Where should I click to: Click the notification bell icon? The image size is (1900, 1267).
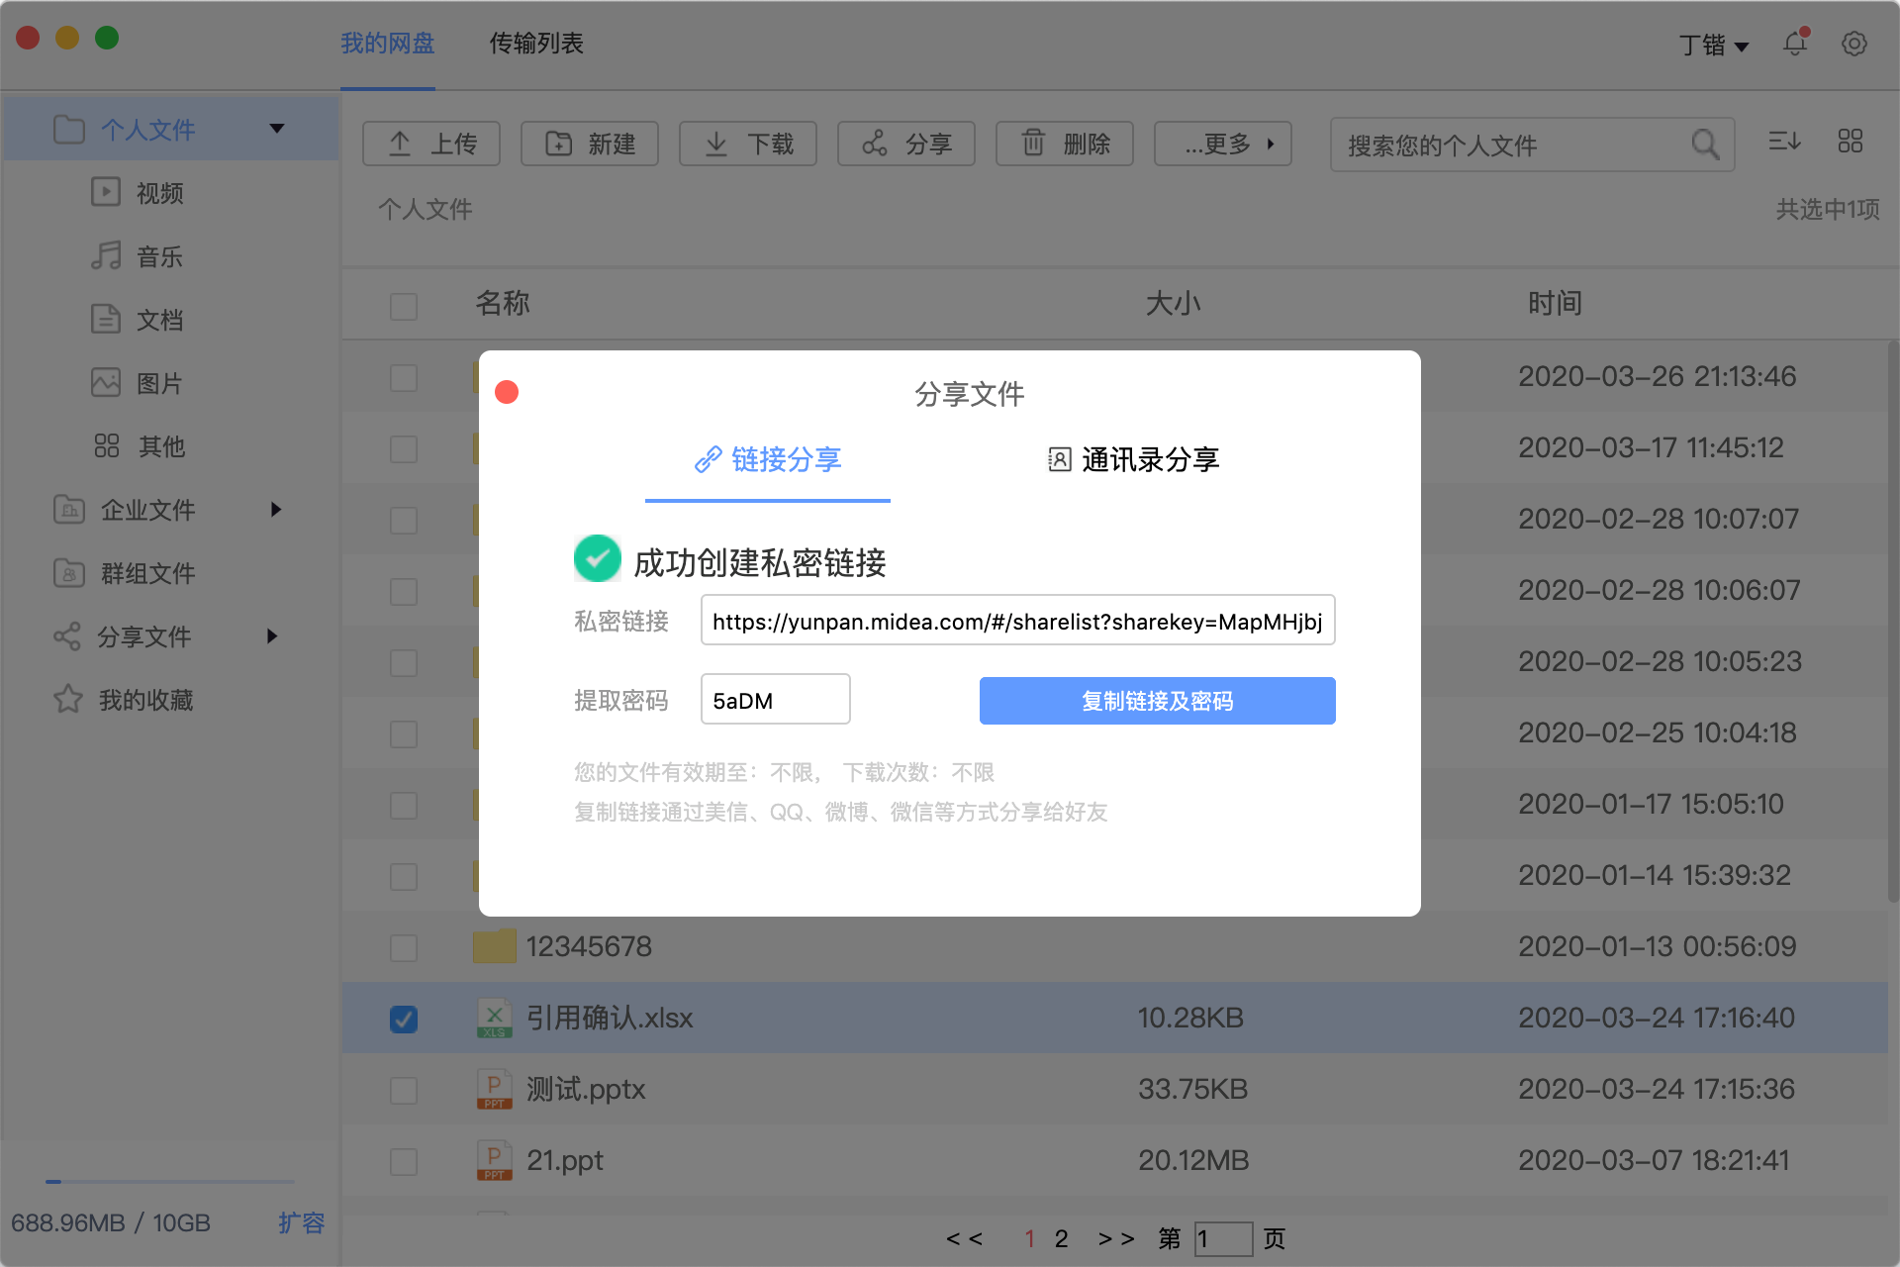coord(1795,44)
